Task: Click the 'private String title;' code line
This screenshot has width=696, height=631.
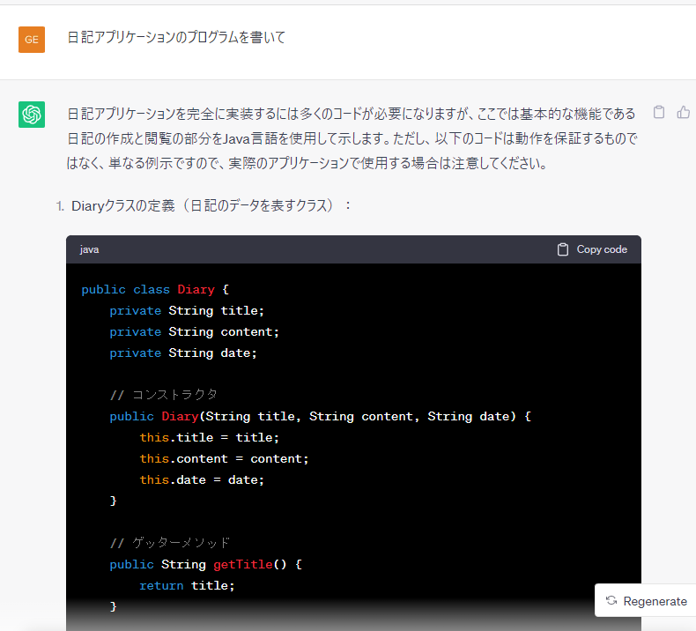Action: point(187,310)
